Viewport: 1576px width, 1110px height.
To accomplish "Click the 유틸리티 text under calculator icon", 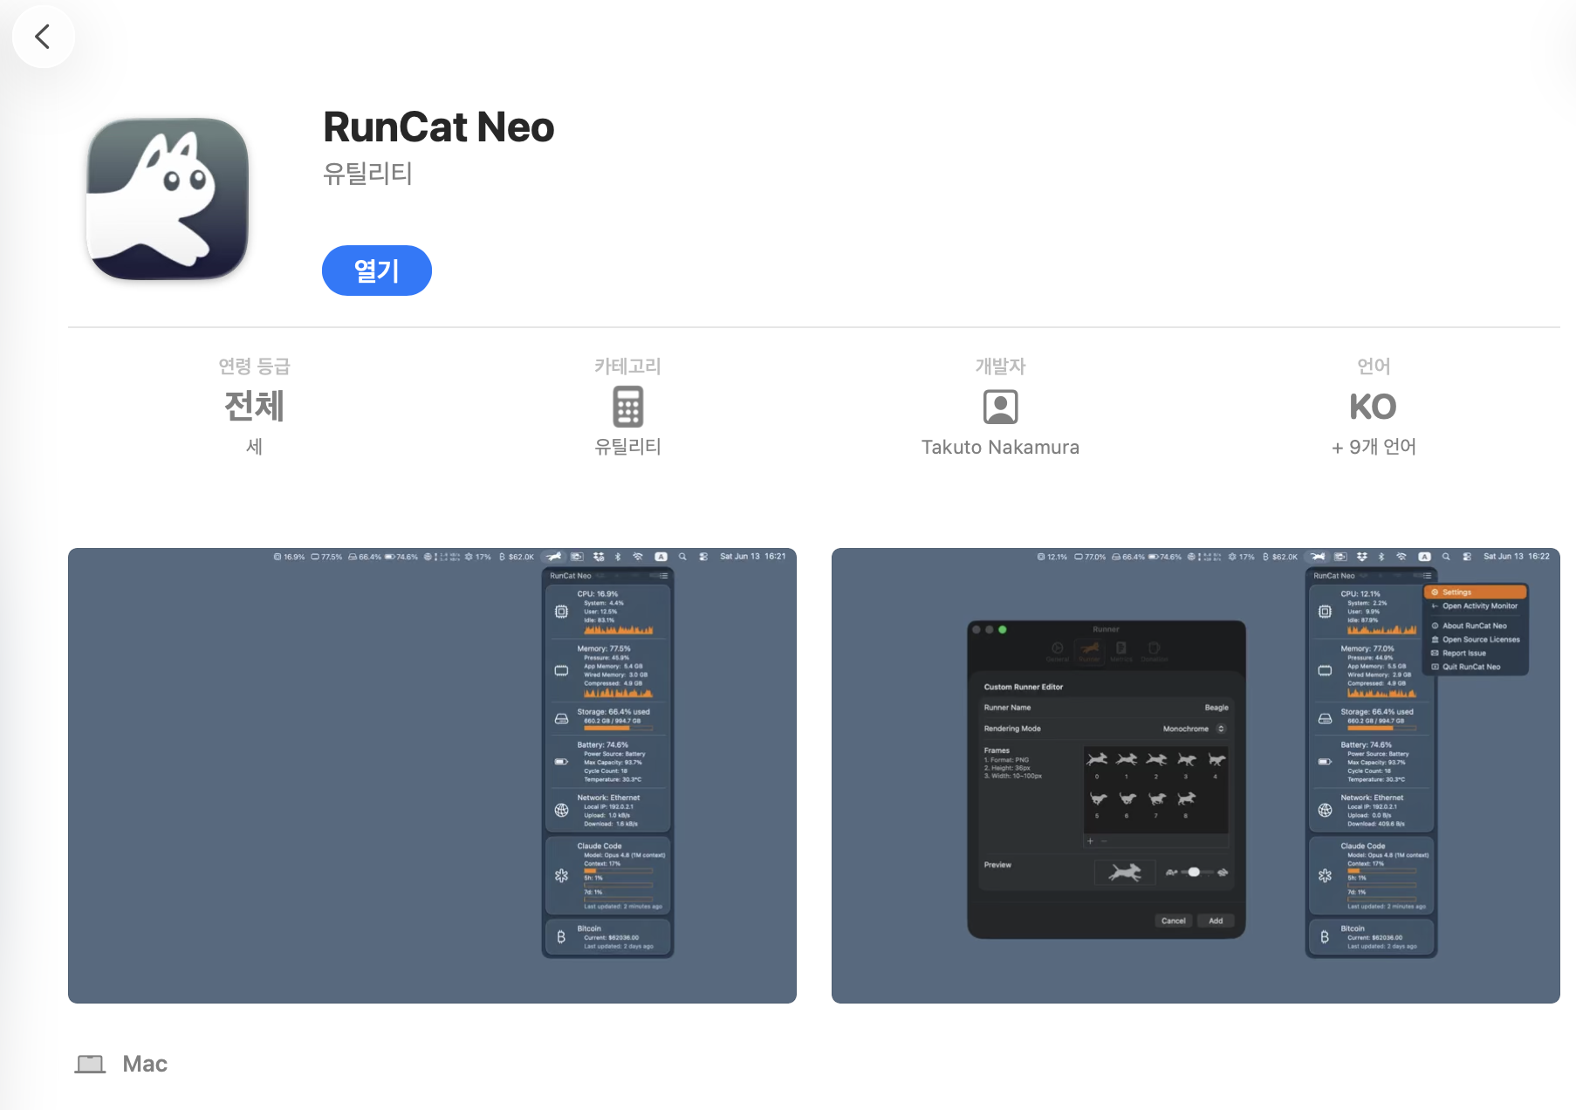I will (627, 447).
